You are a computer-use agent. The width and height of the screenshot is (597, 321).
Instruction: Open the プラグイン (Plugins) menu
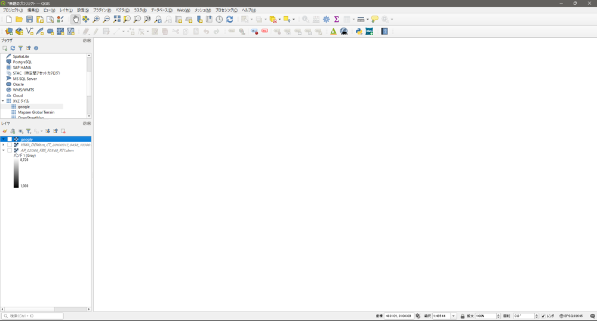(x=101, y=10)
